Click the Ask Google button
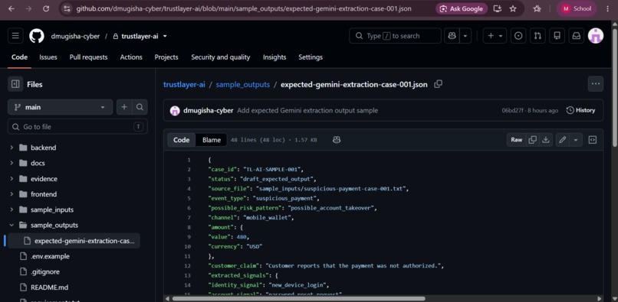Image resolution: width=618 pixels, height=302 pixels. (x=461, y=8)
